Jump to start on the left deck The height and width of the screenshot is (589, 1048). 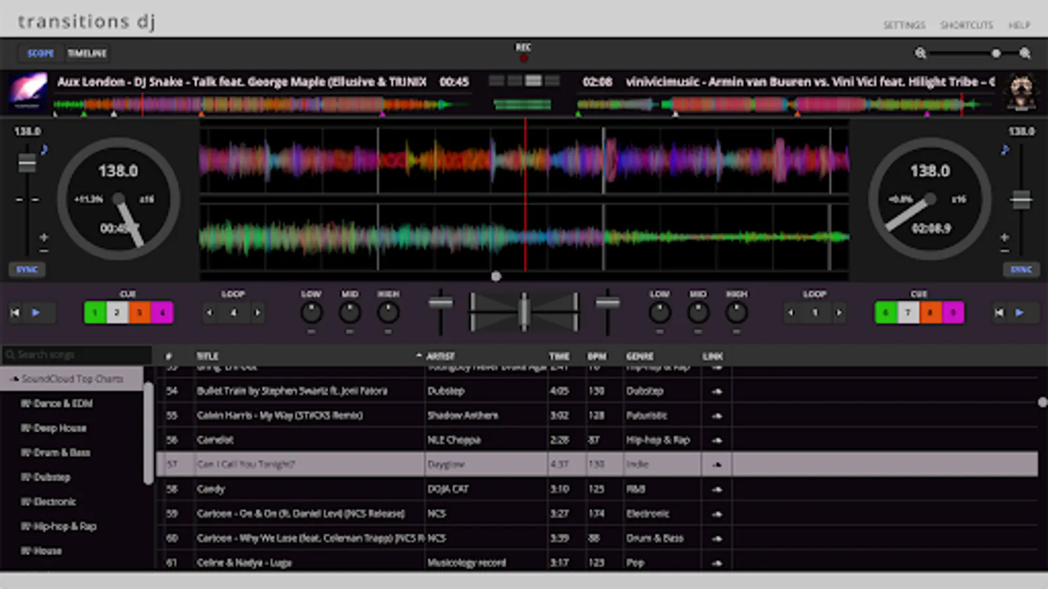tap(15, 313)
